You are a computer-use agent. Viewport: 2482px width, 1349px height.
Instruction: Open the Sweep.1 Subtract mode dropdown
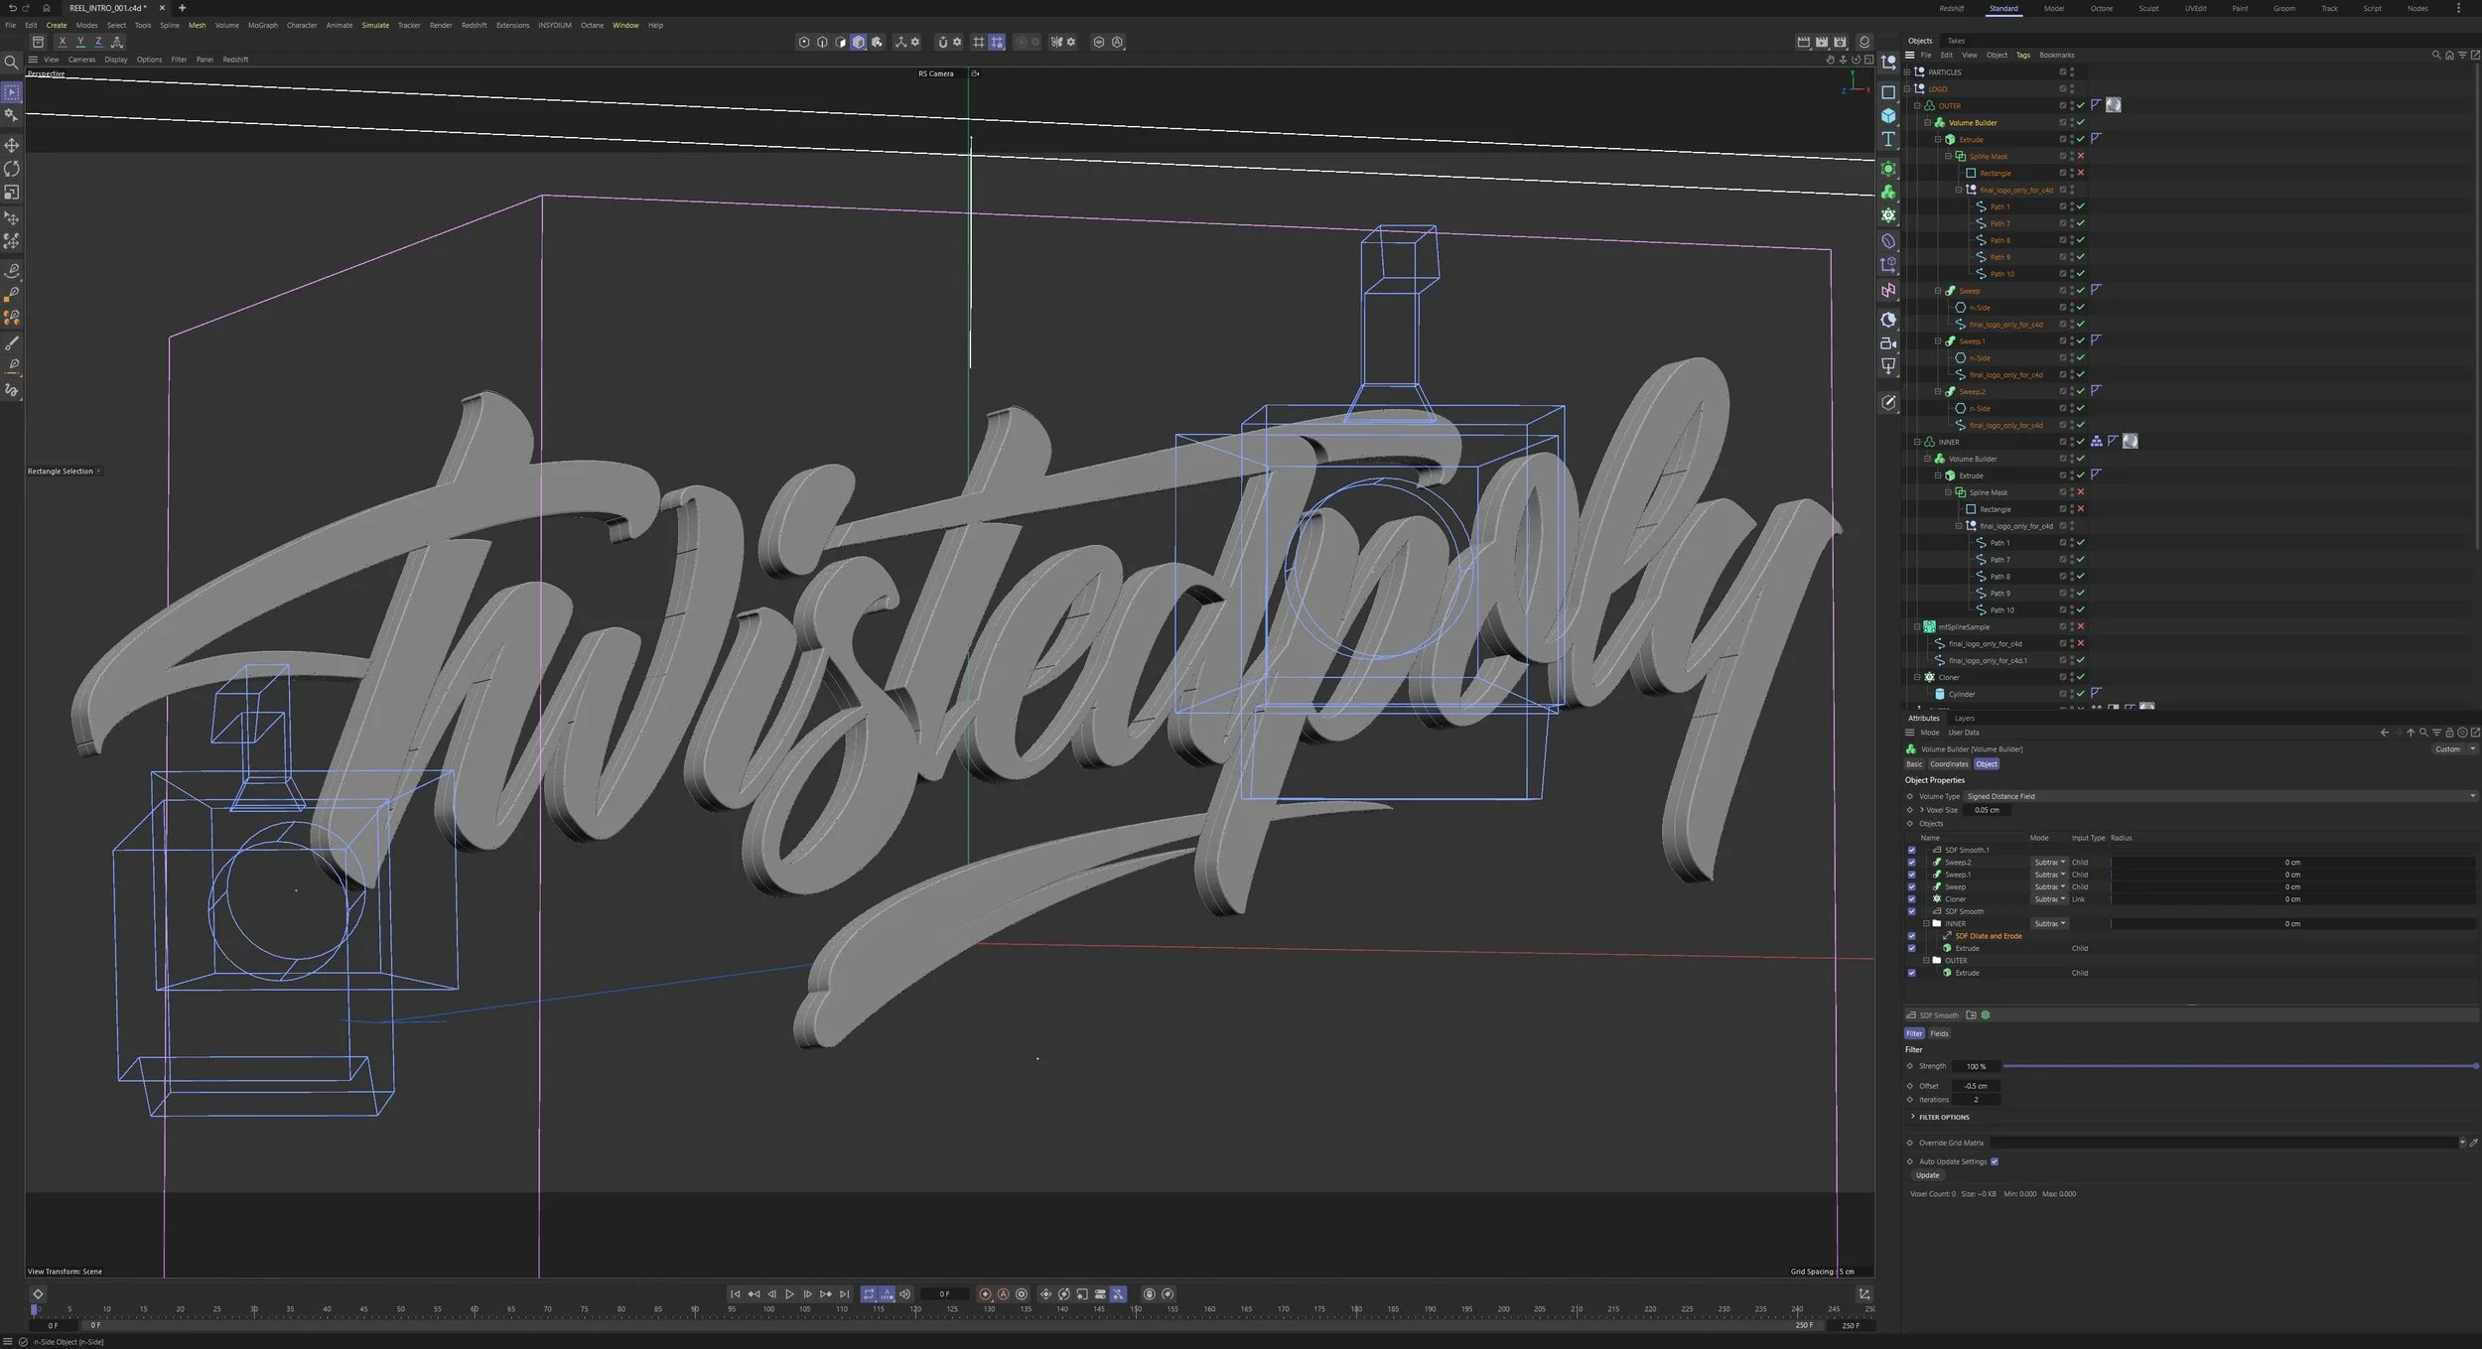tap(2049, 875)
